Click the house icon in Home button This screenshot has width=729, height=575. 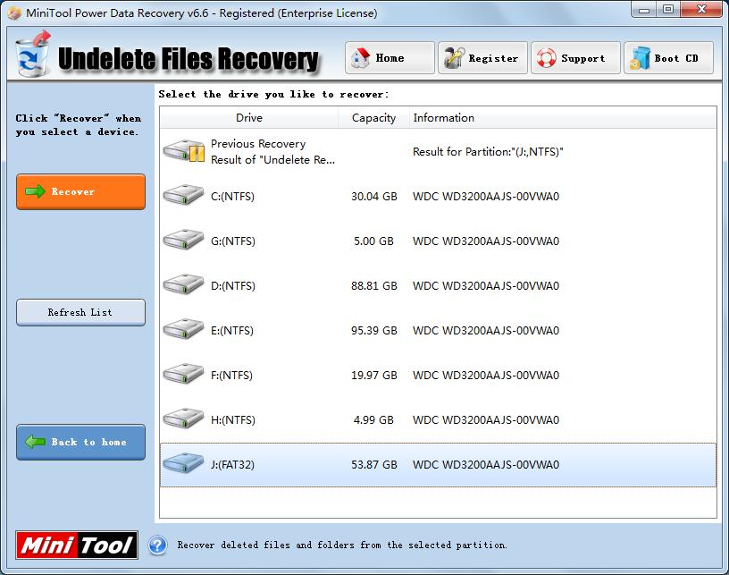360,58
